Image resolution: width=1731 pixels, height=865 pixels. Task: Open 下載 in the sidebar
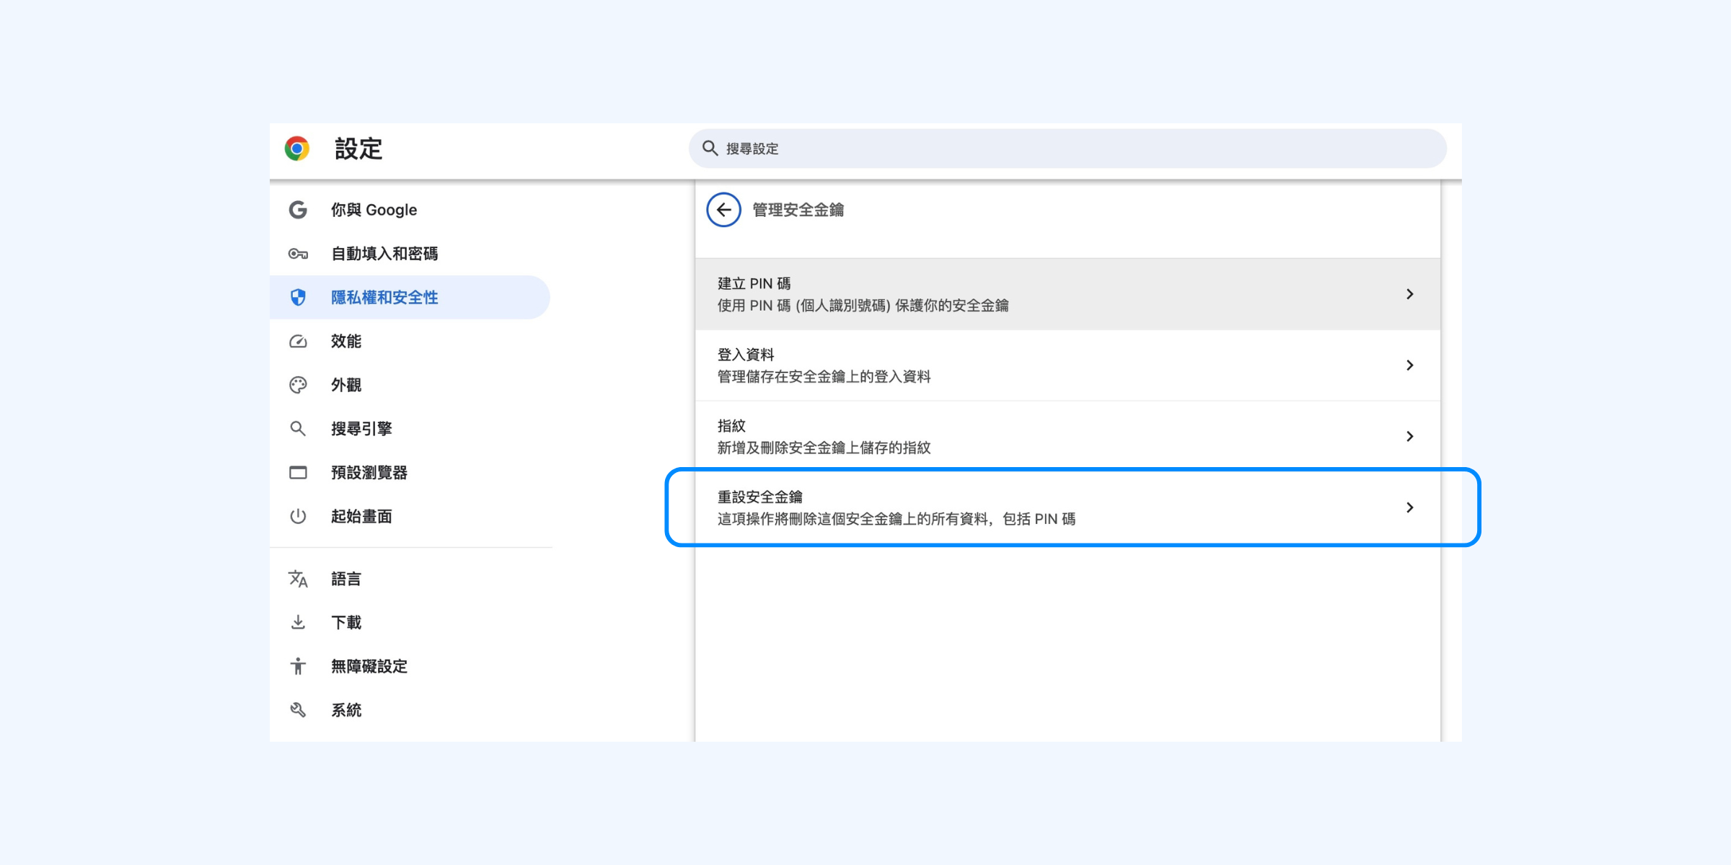346,623
